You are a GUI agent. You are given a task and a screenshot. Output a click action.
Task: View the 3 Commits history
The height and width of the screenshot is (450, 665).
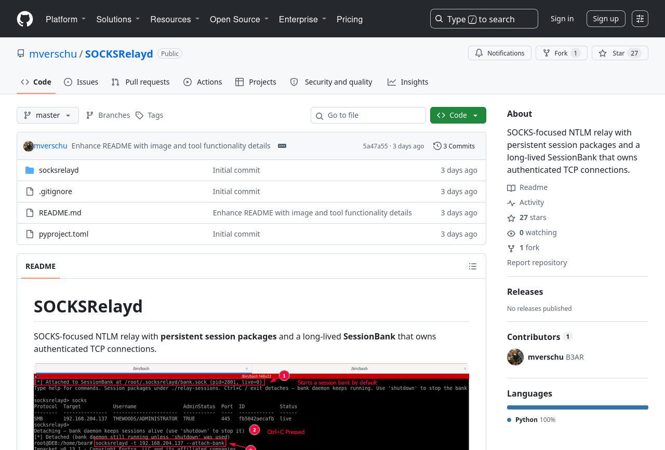point(454,146)
